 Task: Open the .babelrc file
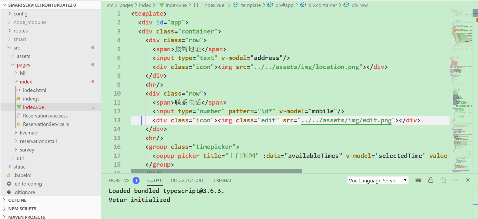[51, 175]
